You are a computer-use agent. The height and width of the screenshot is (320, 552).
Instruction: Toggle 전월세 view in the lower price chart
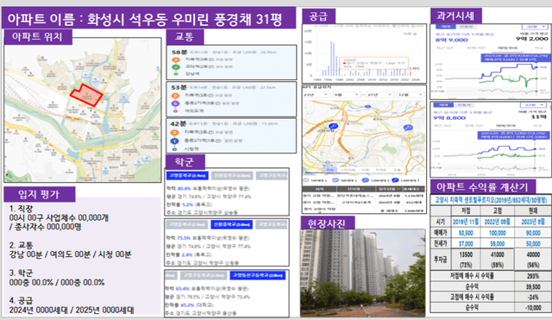[463, 105]
